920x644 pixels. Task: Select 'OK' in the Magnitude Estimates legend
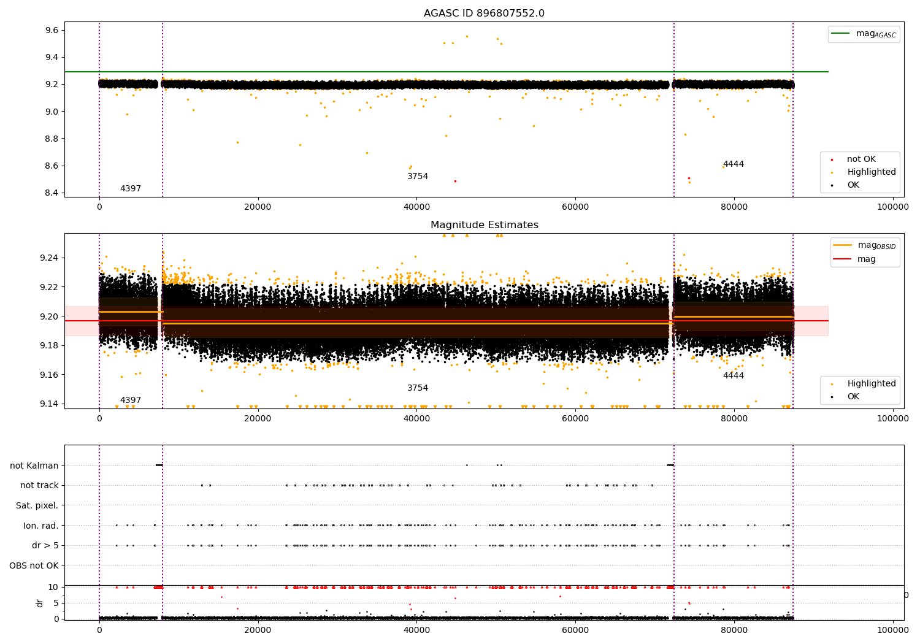(853, 397)
